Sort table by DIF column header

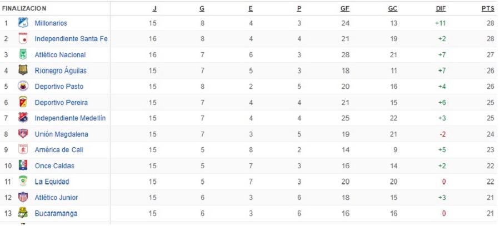(441, 9)
